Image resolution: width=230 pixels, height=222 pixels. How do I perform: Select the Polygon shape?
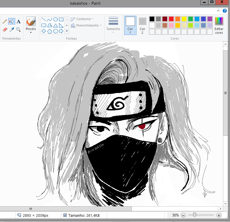(50, 25)
